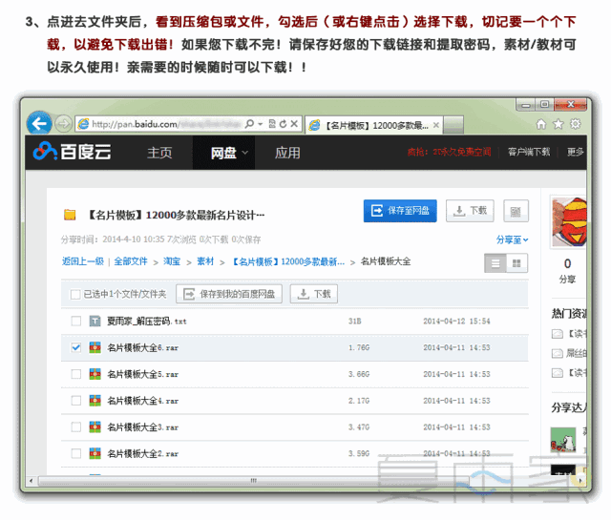This screenshot has height=520, width=611.
Task: Click the stop X icon in address bar
Action: [x=295, y=124]
